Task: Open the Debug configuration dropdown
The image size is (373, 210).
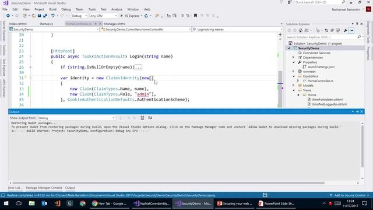Action: pyautogui.click(x=79, y=16)
